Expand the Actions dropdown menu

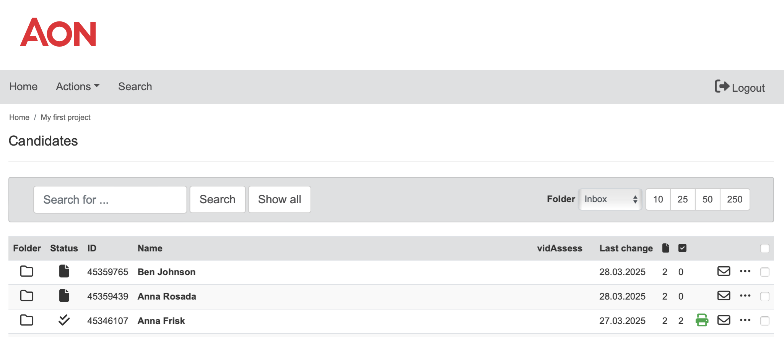(x=78, y=87)
